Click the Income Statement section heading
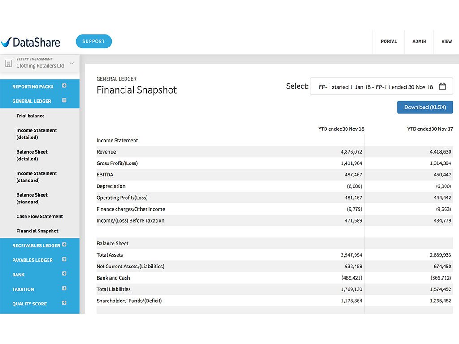The image size is (459, 344). click(117, 140)
